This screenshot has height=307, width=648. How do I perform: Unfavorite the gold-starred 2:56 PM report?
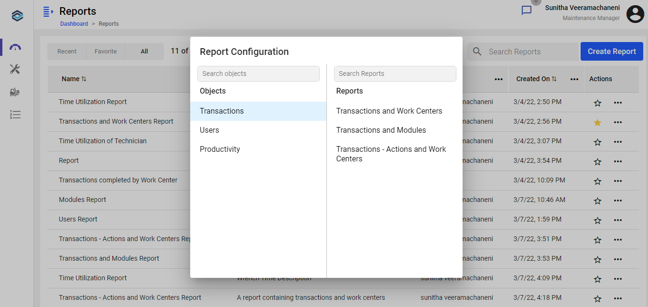click(x=597, y=122)
